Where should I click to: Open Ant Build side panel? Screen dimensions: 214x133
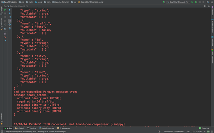click(x=212, y=11)
